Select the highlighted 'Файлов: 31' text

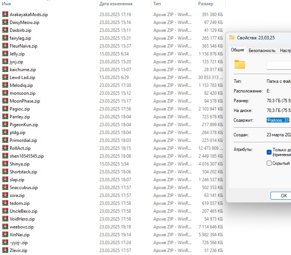pos(278,120)
